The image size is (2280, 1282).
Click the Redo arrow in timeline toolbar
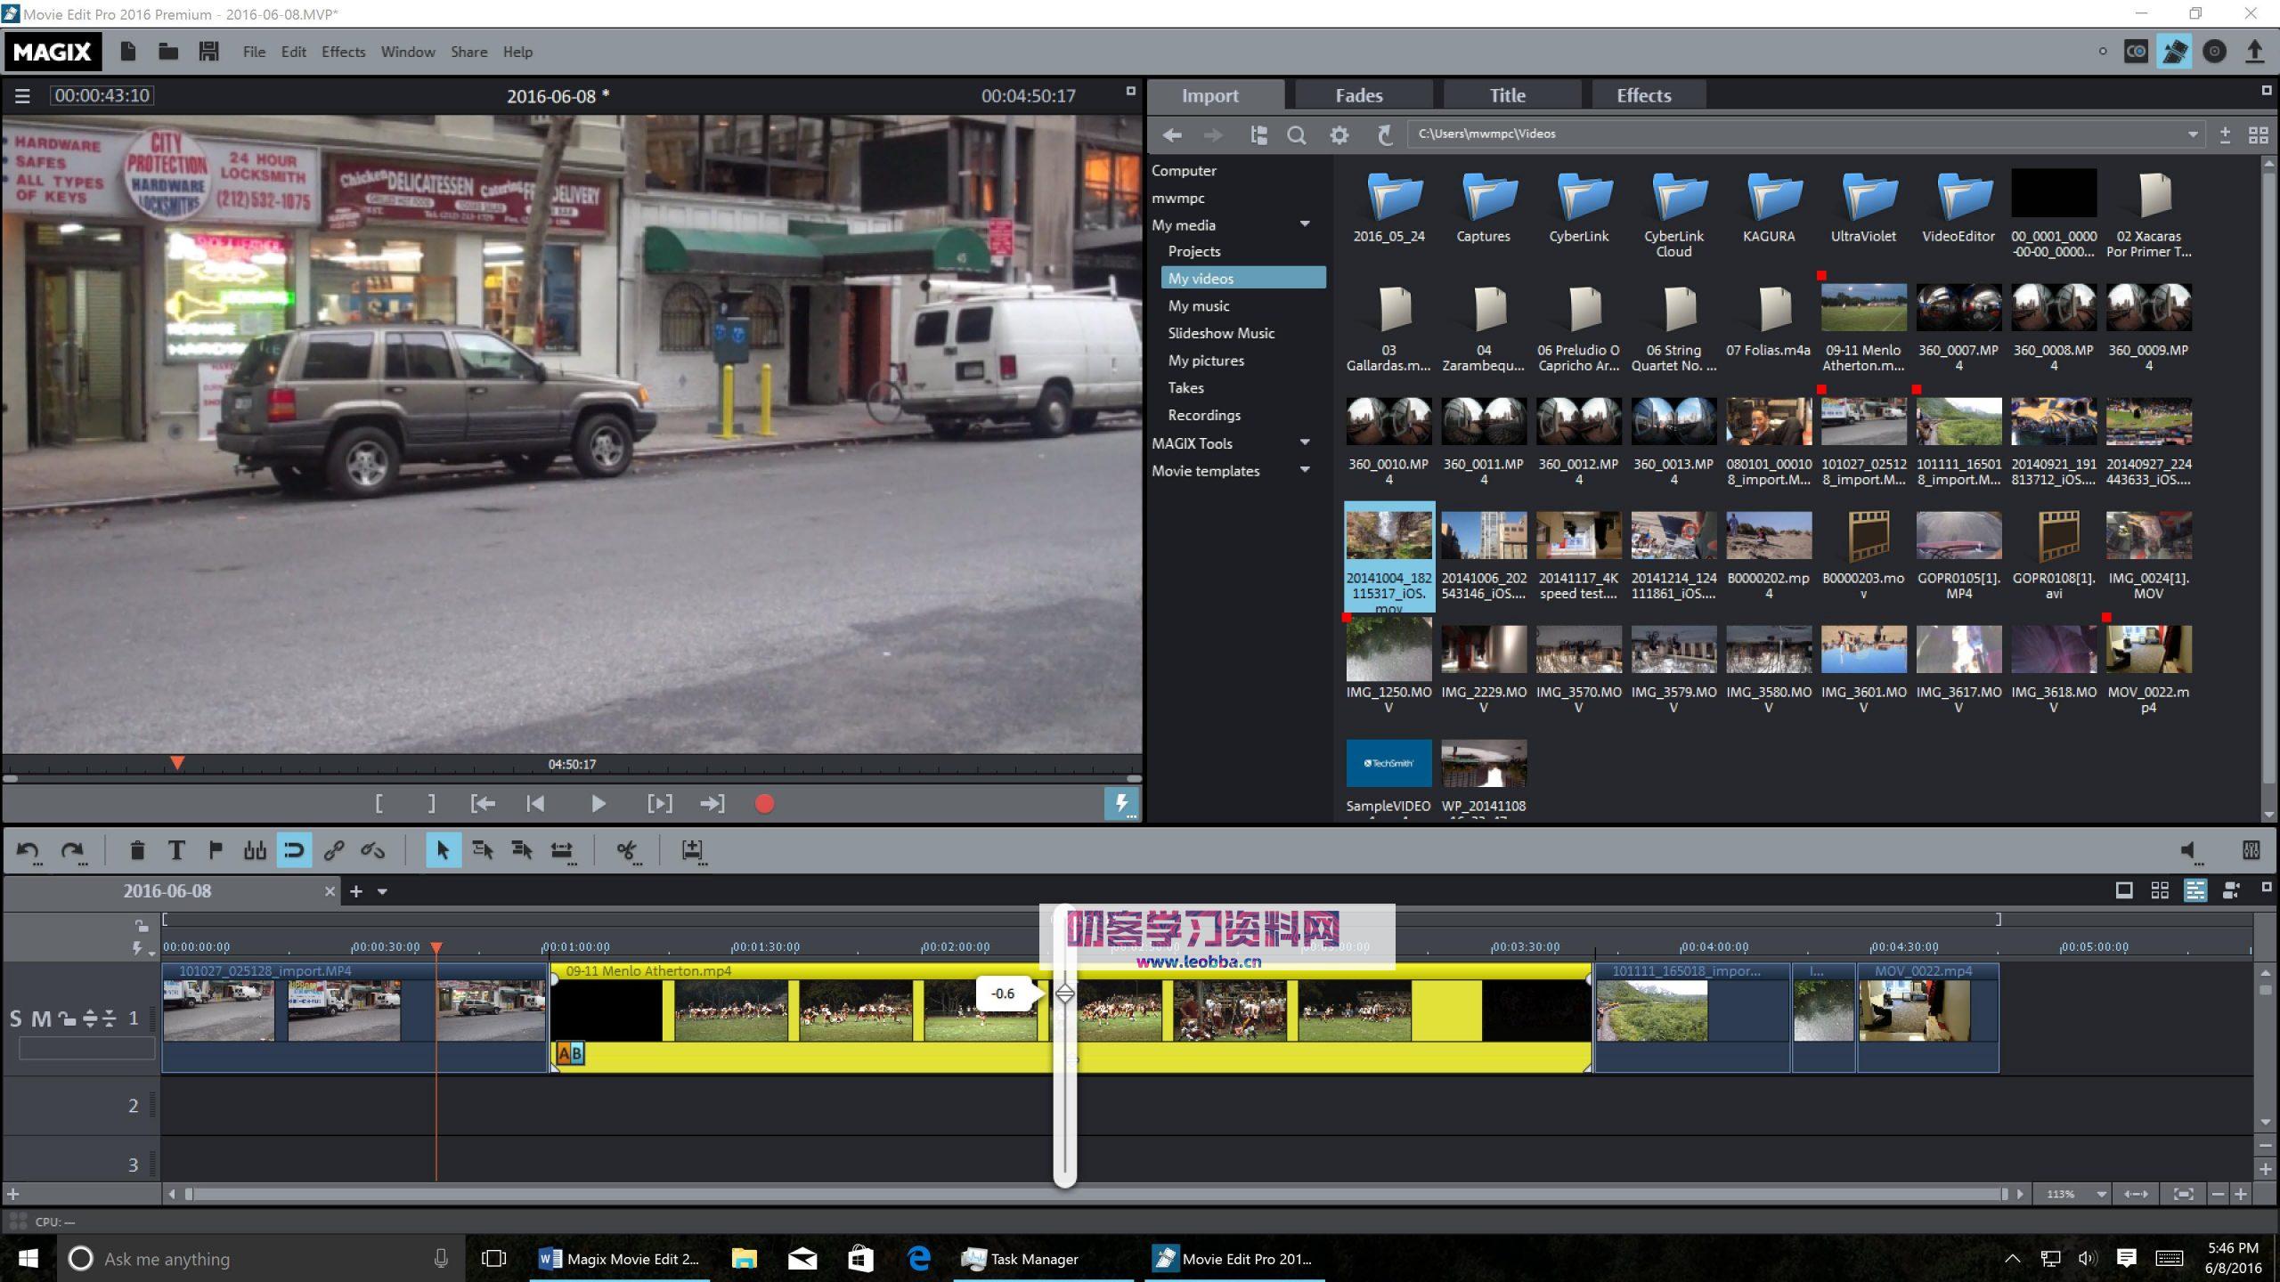[x=73, y=851]
